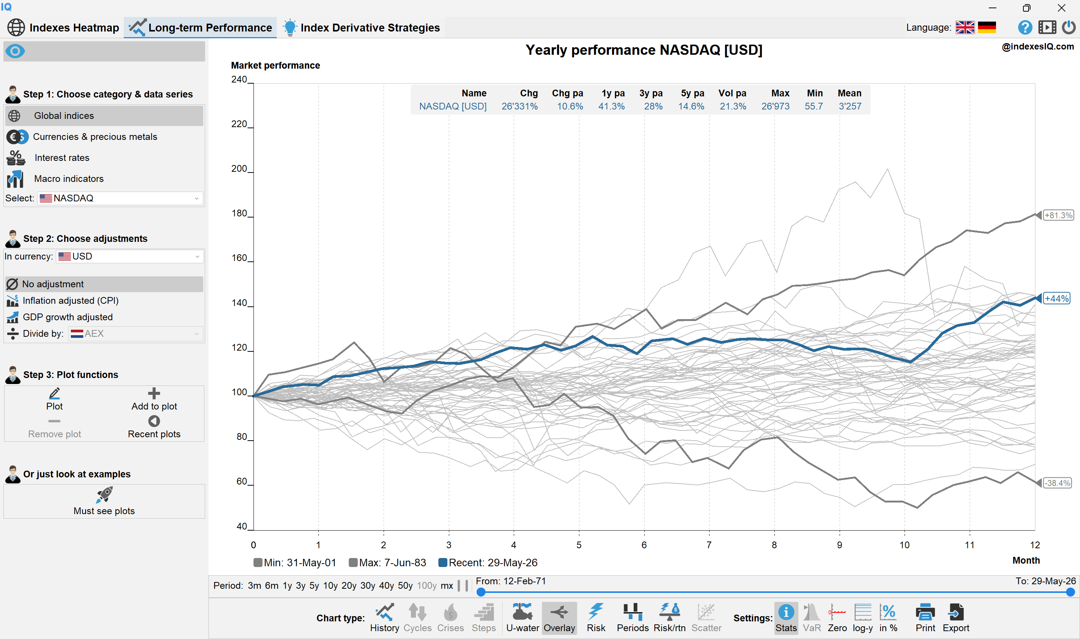Image resolution: width=1080 pixels, height=639 pixels.
Task: Choose the Cycles chart type
Action: point(417,618)
